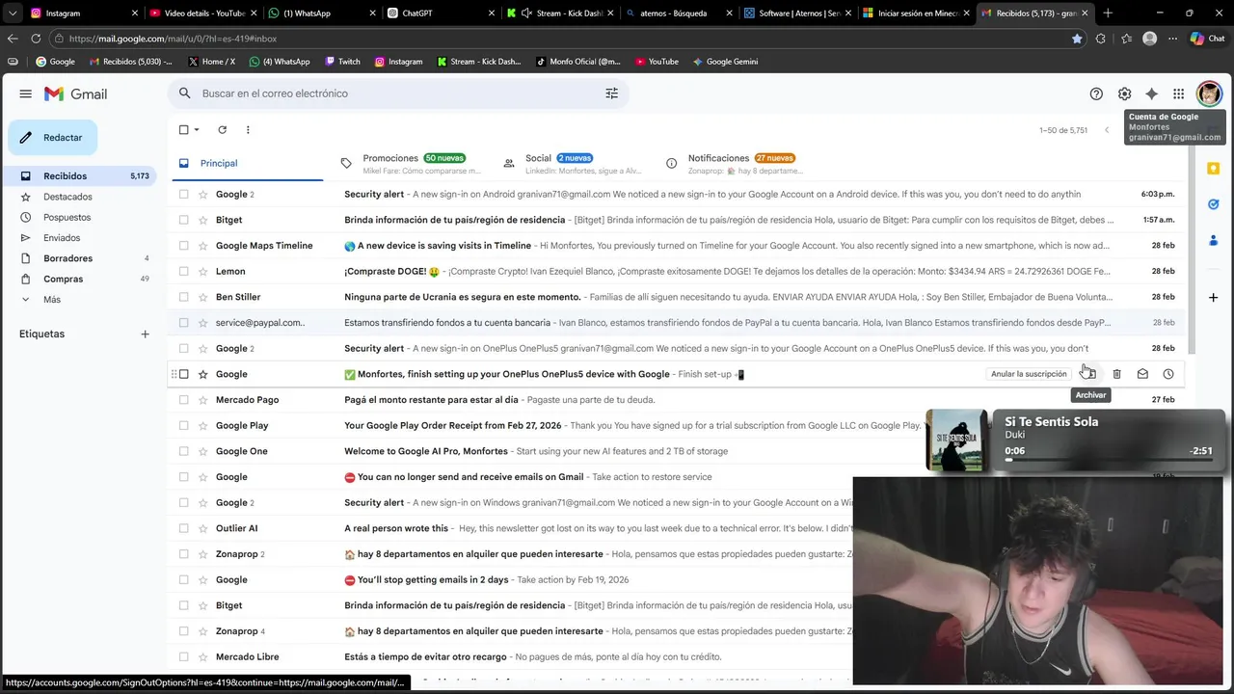Click the browser address bar
Screen dimensions: 1234x694
[x=559, y=39]
